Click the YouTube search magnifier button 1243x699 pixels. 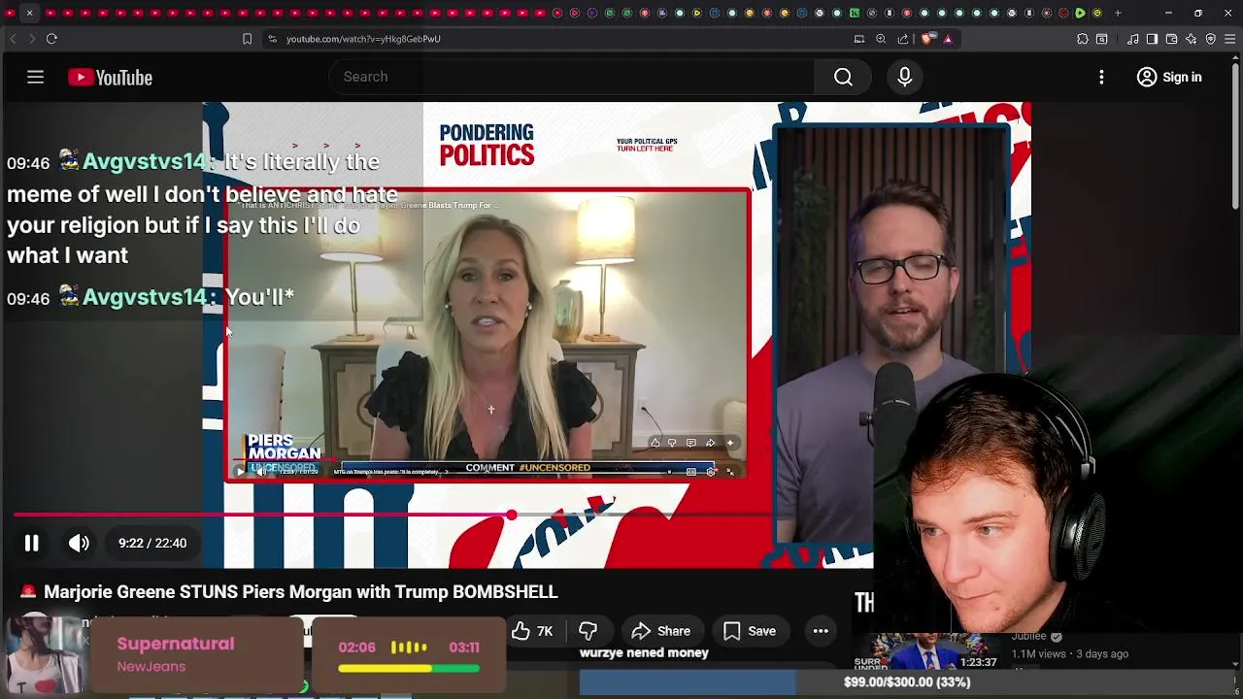coord(843,77)
